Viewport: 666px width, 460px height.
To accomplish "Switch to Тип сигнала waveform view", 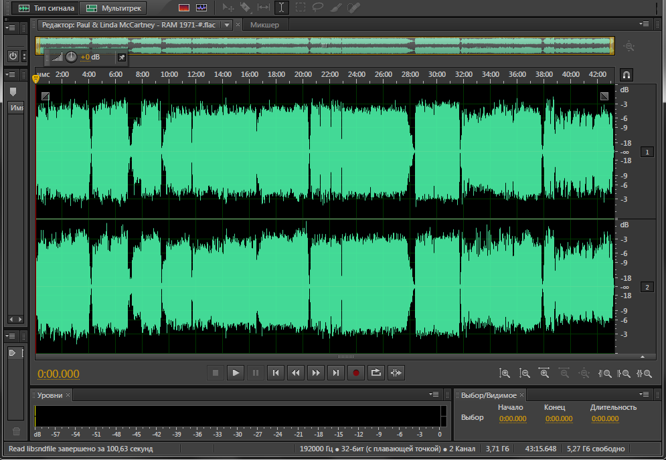I will coord(46,8).
